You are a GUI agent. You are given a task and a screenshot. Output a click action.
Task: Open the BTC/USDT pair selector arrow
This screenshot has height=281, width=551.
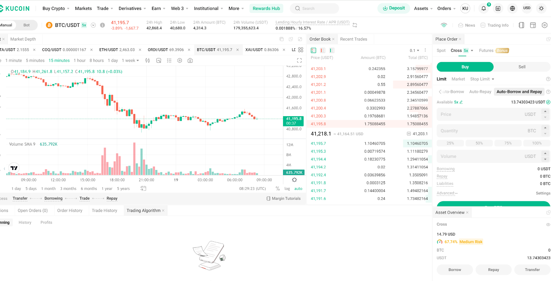tap(93, 25)
